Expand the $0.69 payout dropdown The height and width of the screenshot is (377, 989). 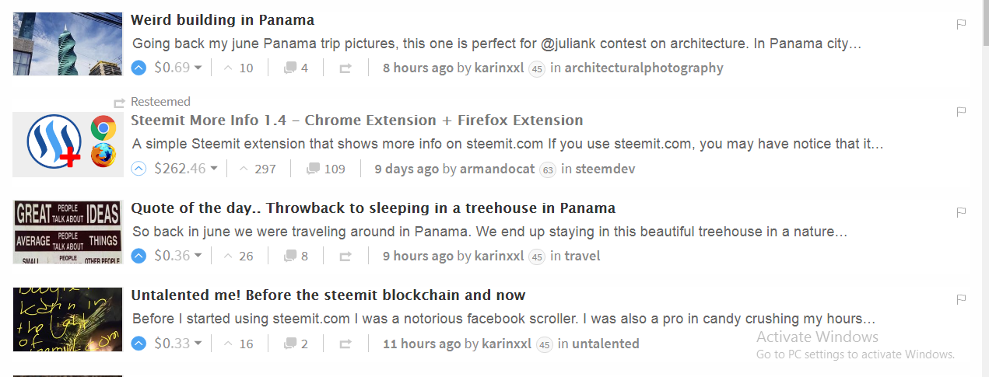point(198,68)
